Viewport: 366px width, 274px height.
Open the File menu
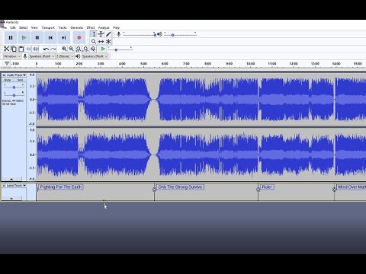click(x=5, y=27)
